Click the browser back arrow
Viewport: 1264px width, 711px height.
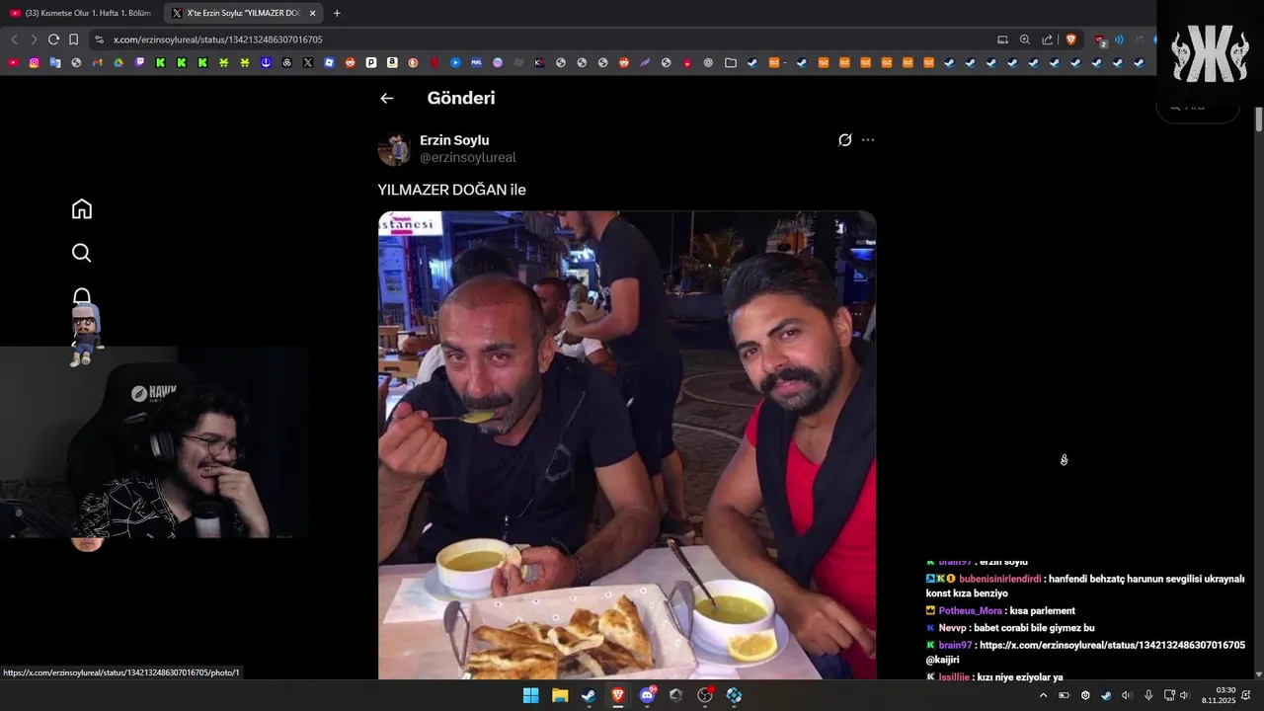point(14,39)
